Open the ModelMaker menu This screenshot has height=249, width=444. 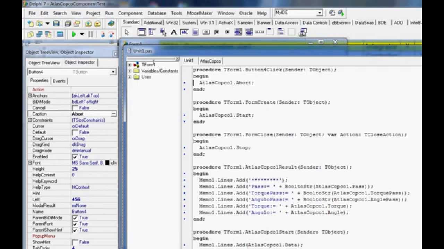tap(199, 13)
